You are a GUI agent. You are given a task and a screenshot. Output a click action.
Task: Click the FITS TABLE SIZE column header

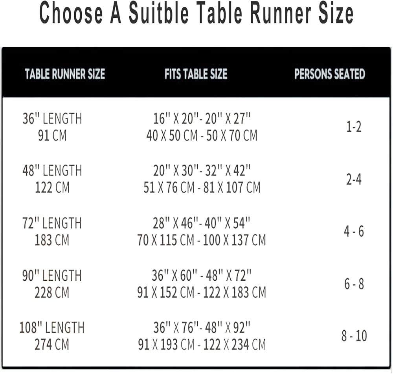(196, 74)
